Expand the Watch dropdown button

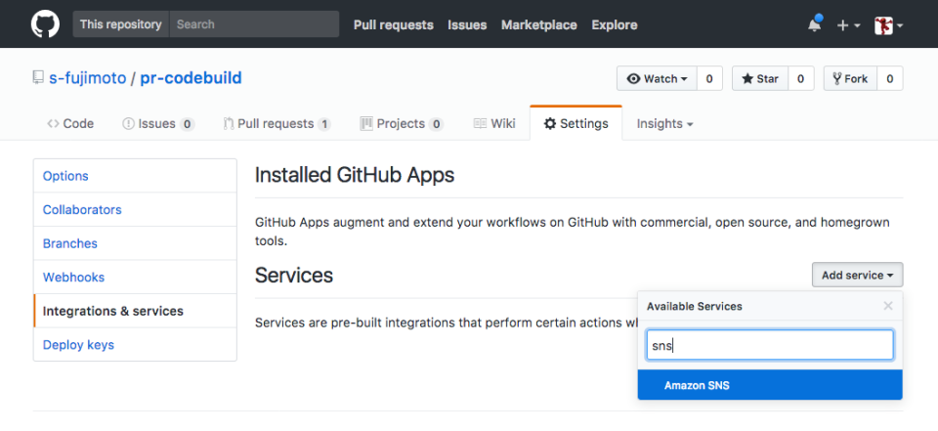coord(657,78)
